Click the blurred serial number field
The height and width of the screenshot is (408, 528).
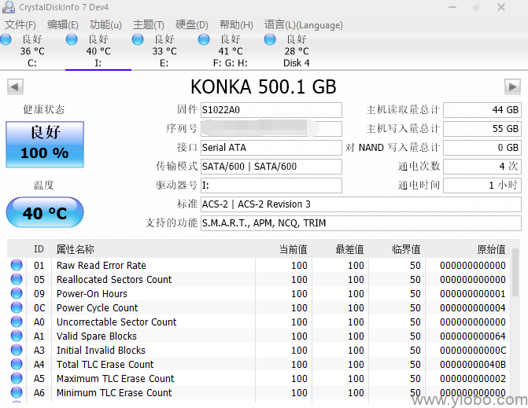tap(271, 129)
